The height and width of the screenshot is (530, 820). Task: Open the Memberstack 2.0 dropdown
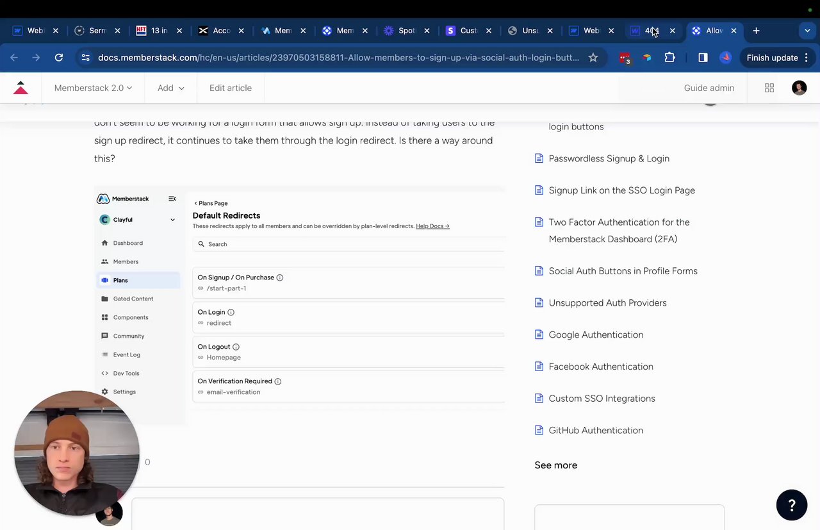(x=93, y=88)
